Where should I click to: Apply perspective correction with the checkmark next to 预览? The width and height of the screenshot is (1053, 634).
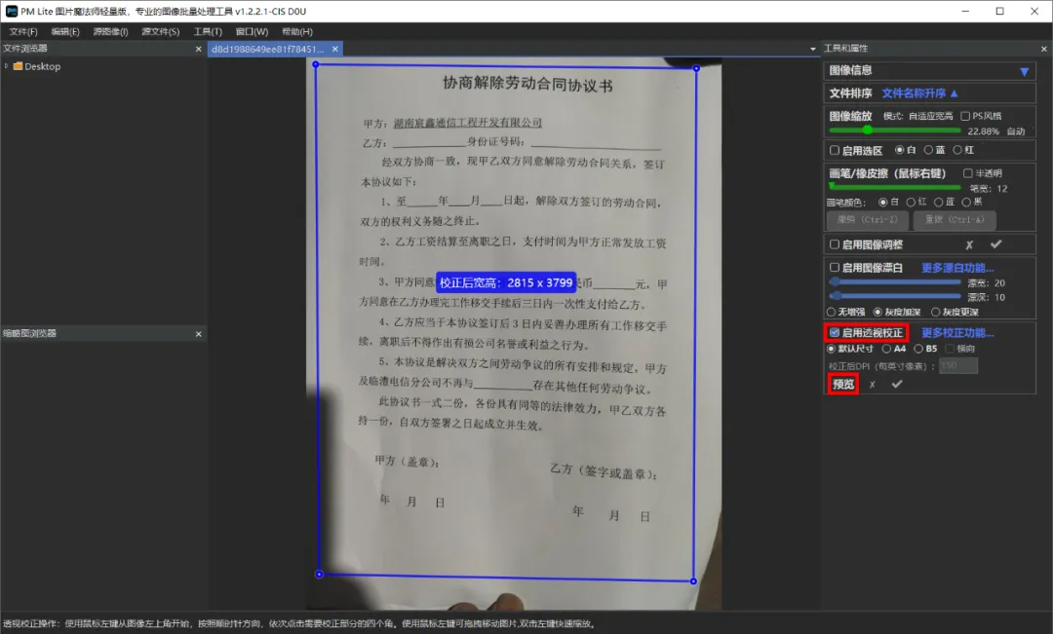897,384
